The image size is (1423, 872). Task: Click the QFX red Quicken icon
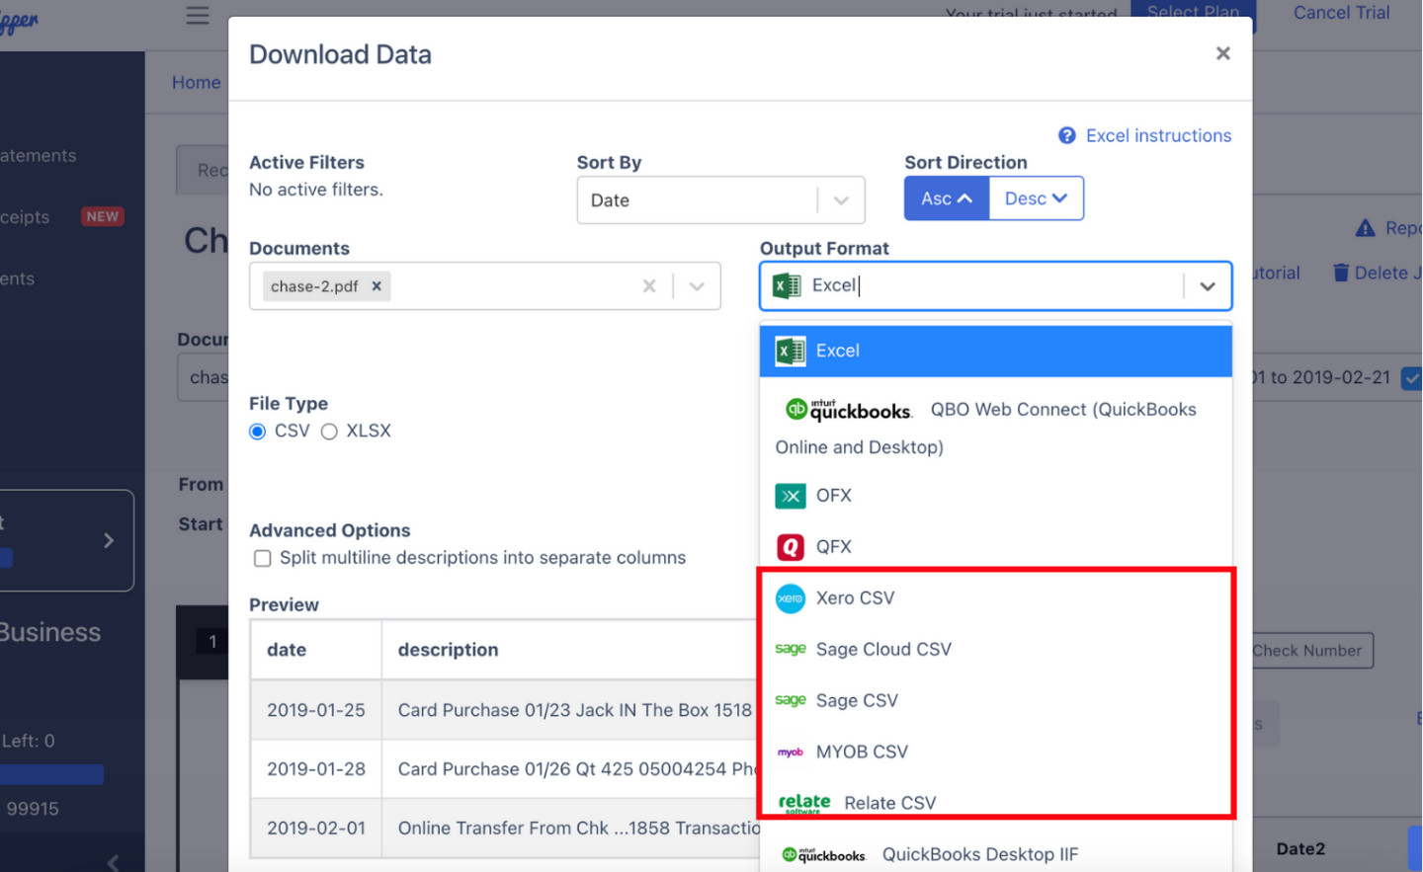(x=791, y=547)
